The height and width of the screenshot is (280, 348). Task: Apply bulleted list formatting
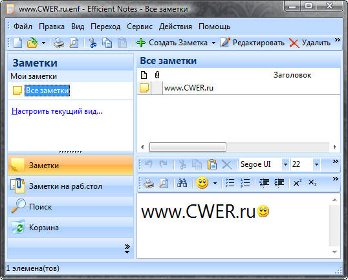coord(230,183)
